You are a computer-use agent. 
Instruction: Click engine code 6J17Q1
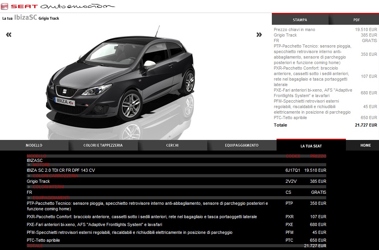pyautogui.click(x=293, y=170)
